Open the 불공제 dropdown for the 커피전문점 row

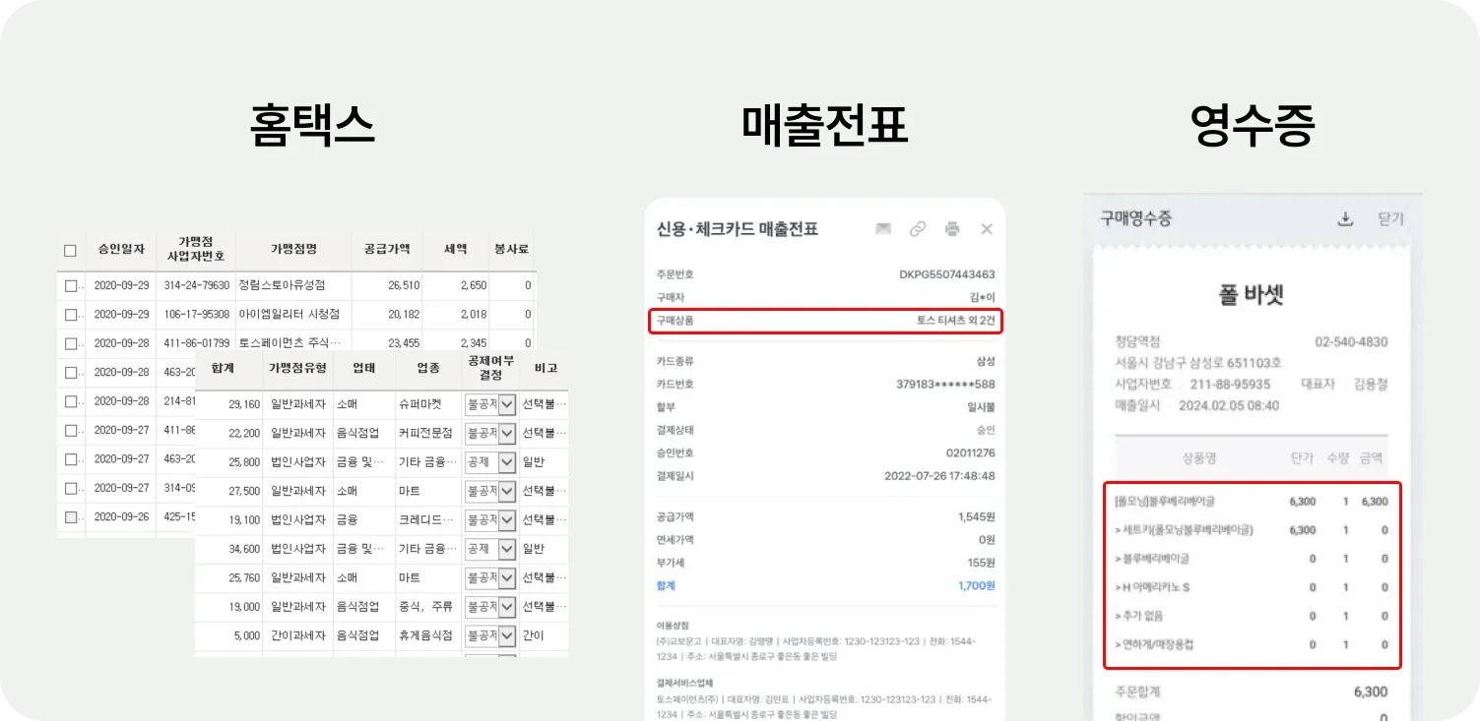pos(489,433)
